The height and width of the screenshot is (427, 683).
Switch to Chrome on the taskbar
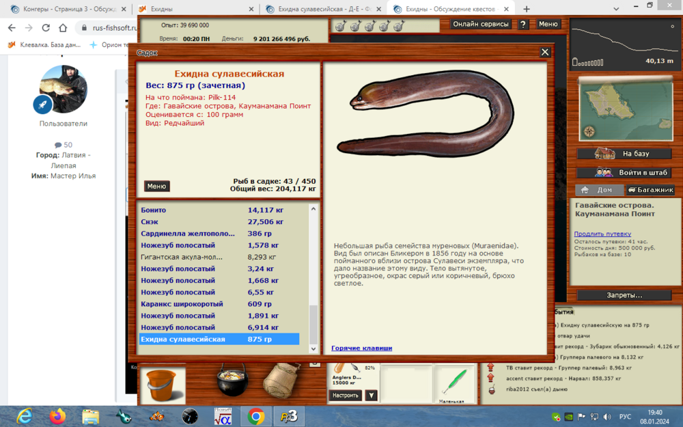tap(255, 417)
